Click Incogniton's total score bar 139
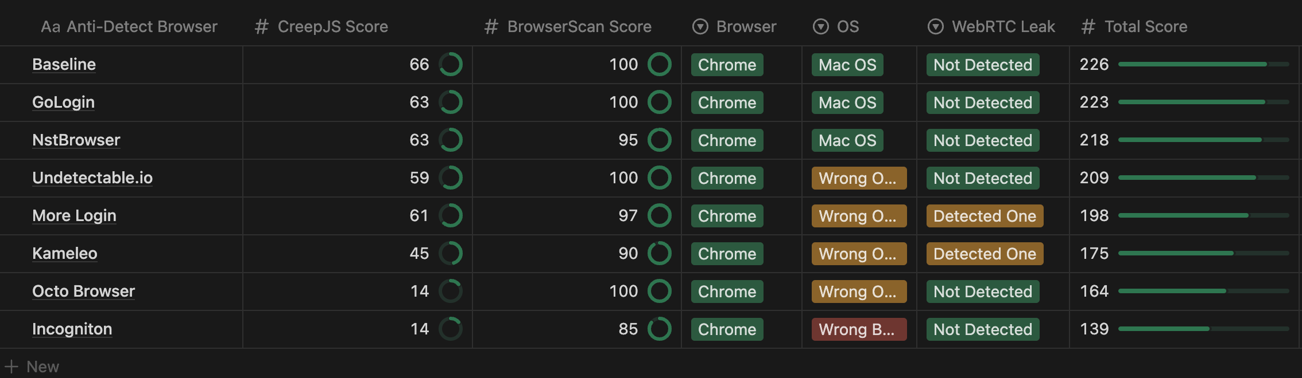Viewport: 1302px width, 378px height. pos(1204,329)
